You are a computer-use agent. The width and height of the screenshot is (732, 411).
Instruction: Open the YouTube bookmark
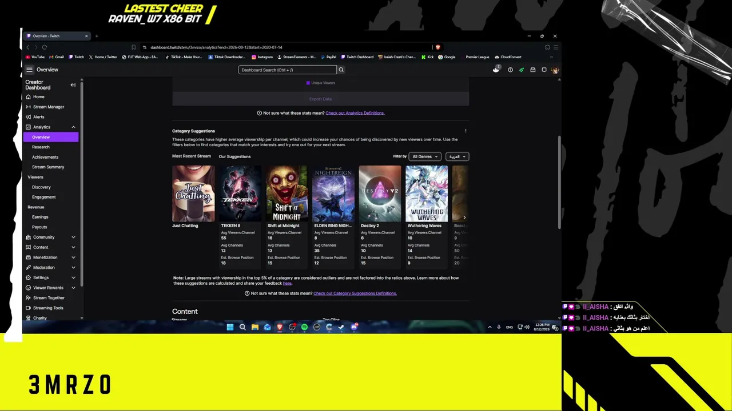coord(35,57)
